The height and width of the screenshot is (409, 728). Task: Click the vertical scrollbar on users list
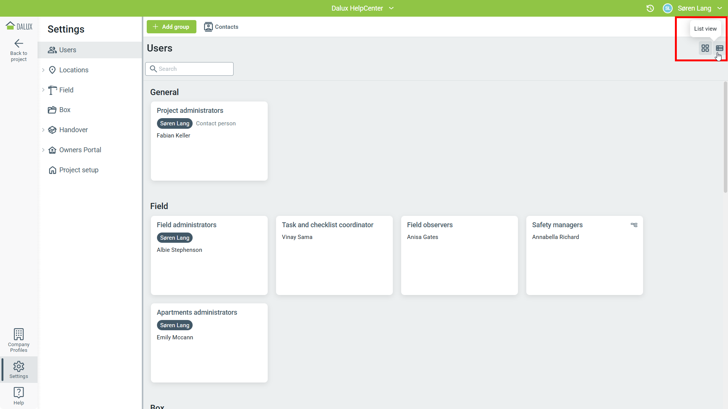(725, 136)
